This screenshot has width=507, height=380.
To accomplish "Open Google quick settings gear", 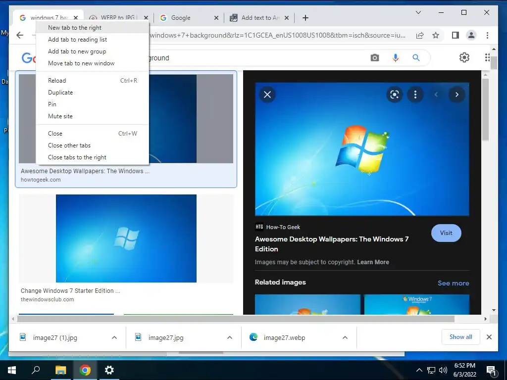I will [x=464, y=57].
